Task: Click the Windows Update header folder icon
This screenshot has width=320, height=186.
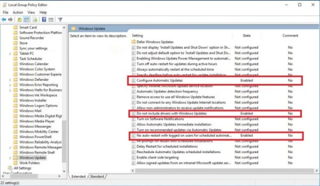Action: tap(73, 28)
